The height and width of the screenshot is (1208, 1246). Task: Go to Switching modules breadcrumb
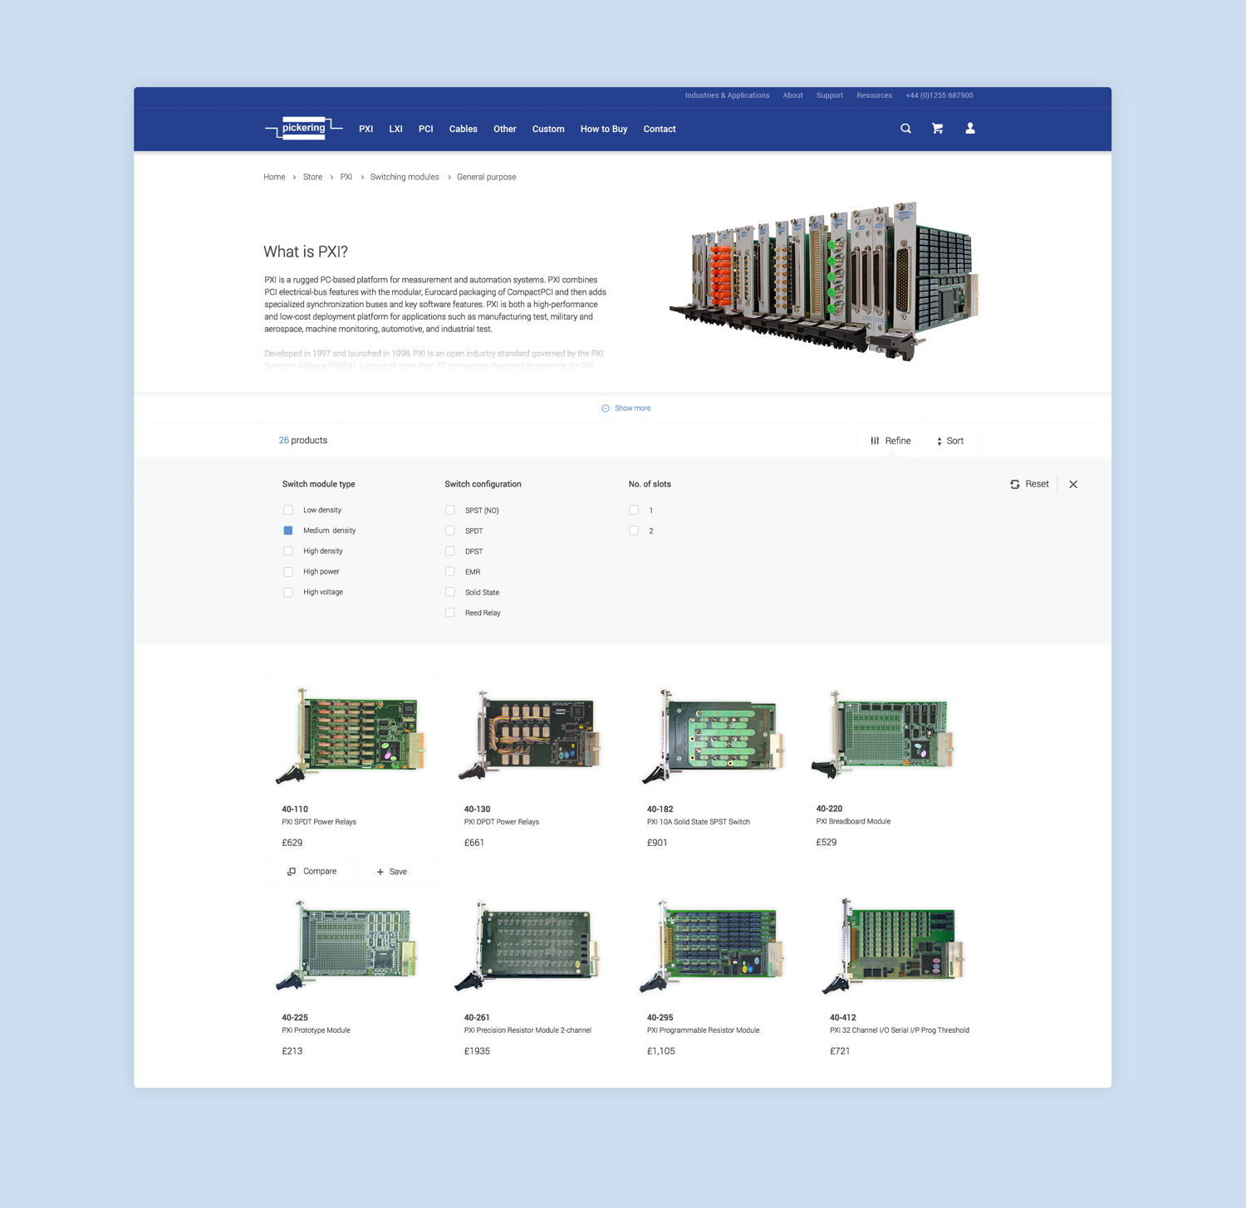click(x=405, y=177)
